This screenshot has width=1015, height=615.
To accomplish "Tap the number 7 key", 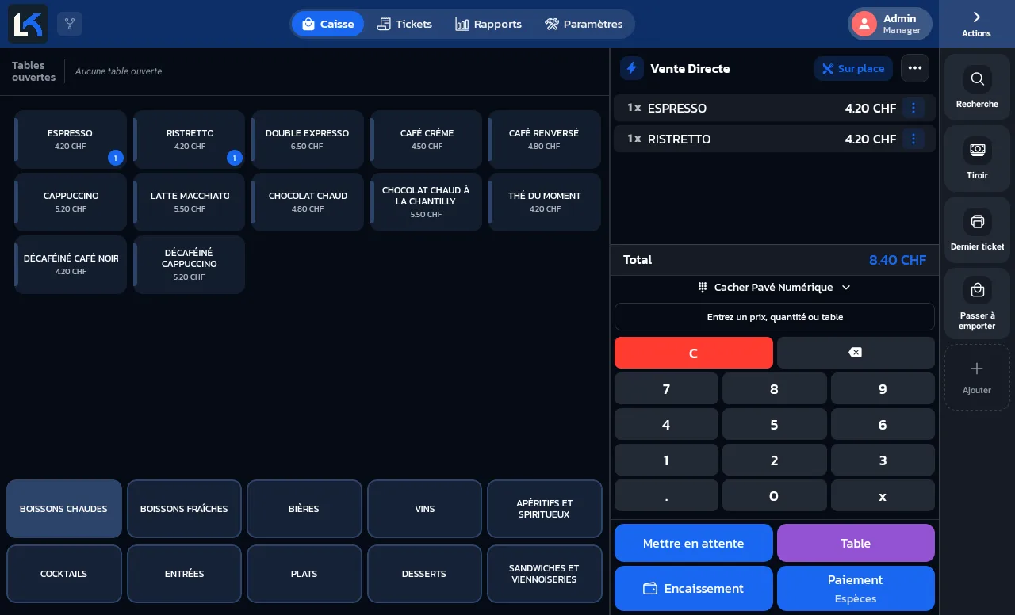I will pyautogui.click(x=666, y=388).
